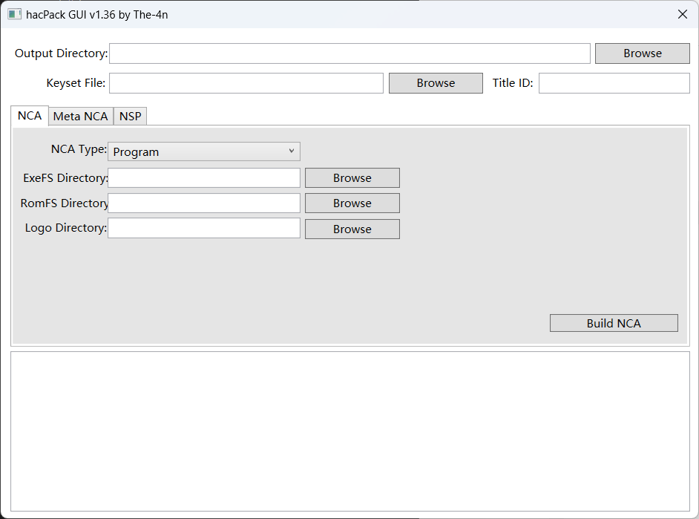Click inside the empty log output area

349,431
